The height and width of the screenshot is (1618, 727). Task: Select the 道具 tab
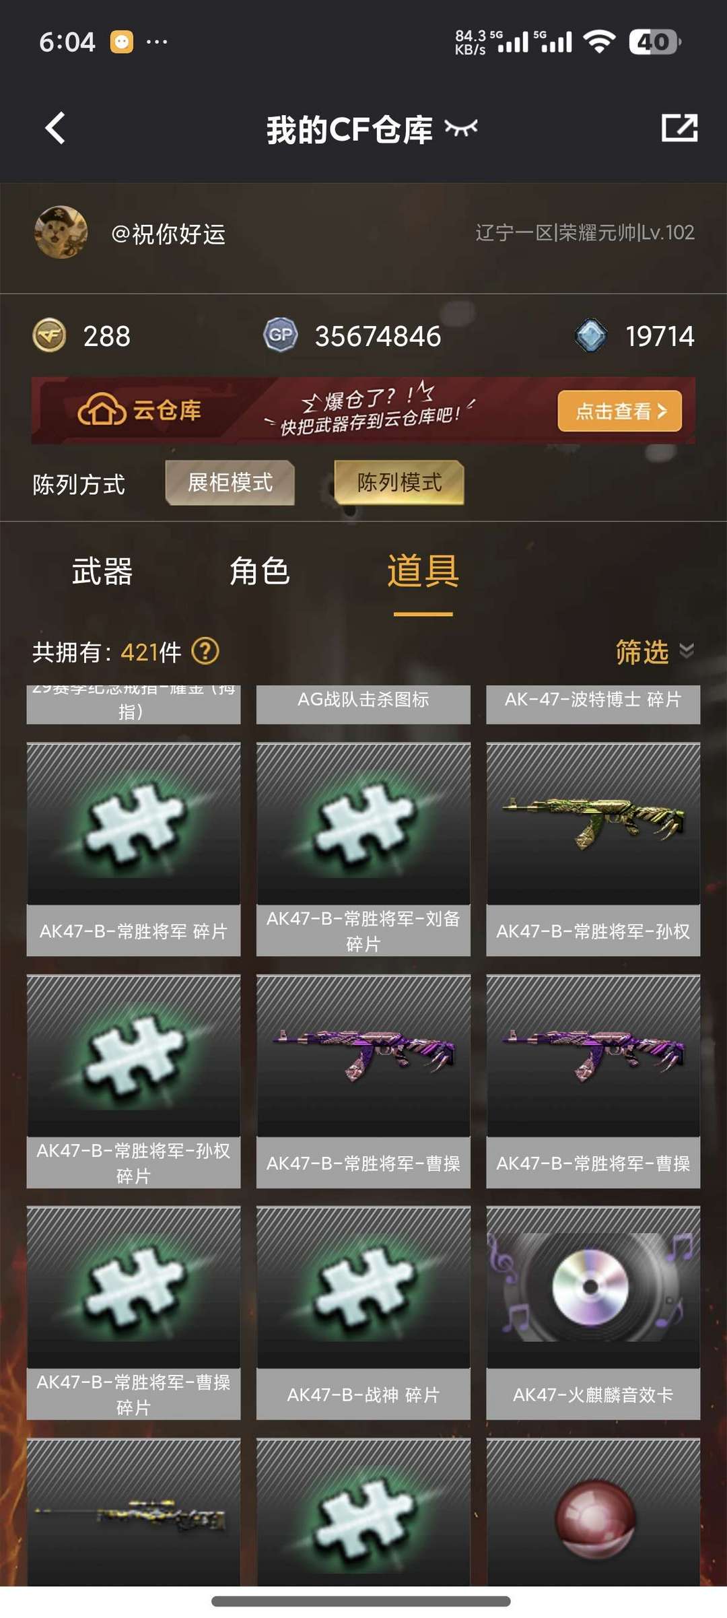click(423, 571)
